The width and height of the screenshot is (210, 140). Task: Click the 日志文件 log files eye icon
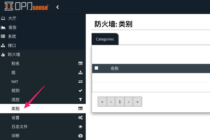pyautogui.click(x=80, y=127)
